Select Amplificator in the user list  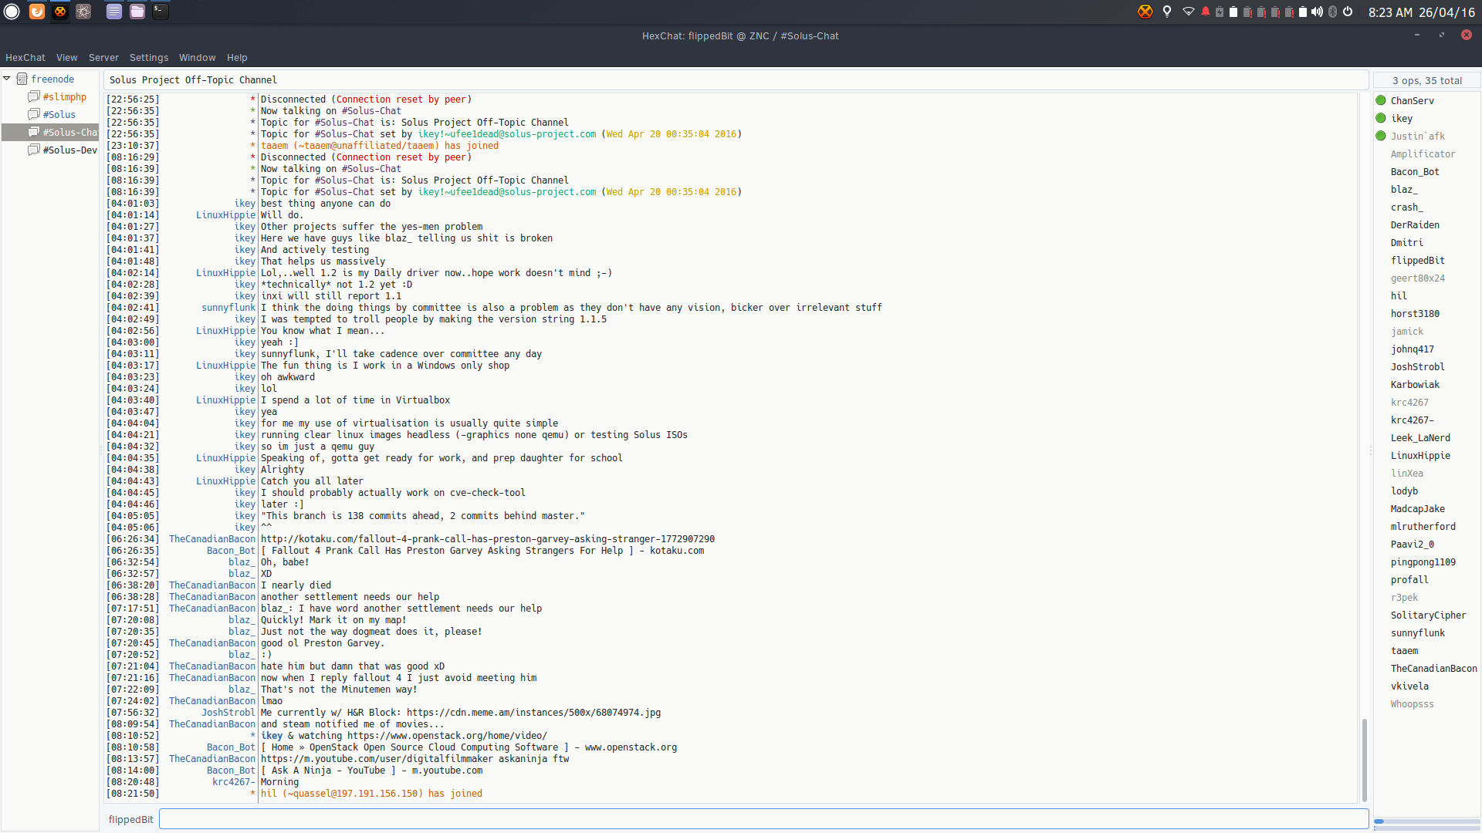coord(1423,153)
